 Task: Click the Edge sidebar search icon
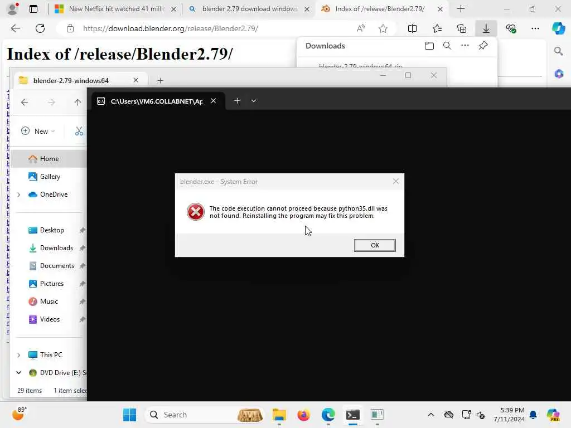point(558,51)
